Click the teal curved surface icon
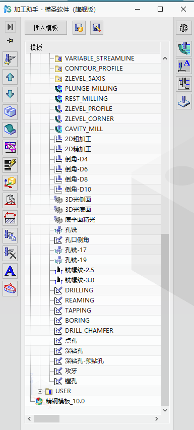This screenshot has width=194, height=430. click(x=10, y=130)
